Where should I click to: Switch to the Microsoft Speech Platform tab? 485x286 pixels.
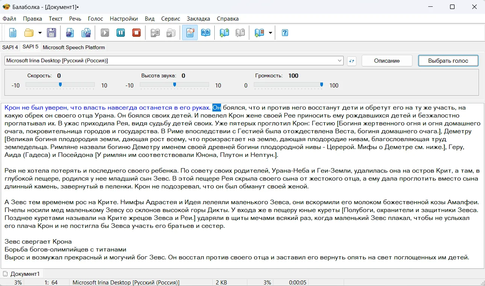(74, 47)
